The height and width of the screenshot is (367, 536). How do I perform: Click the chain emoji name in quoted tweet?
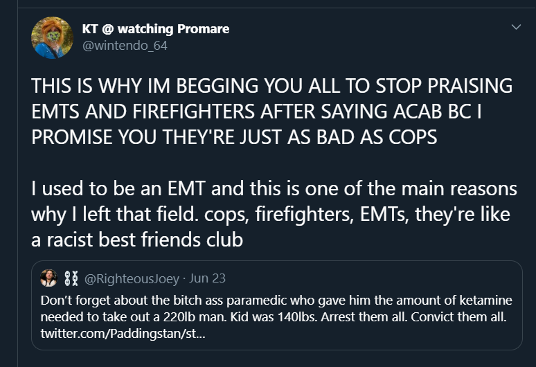point(71,278)
